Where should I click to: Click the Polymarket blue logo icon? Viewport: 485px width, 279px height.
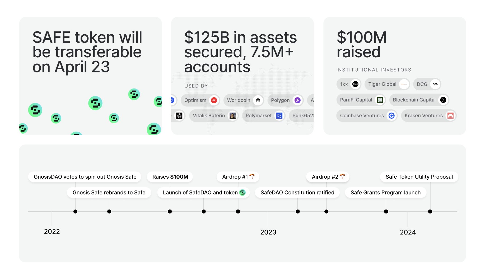279,116
